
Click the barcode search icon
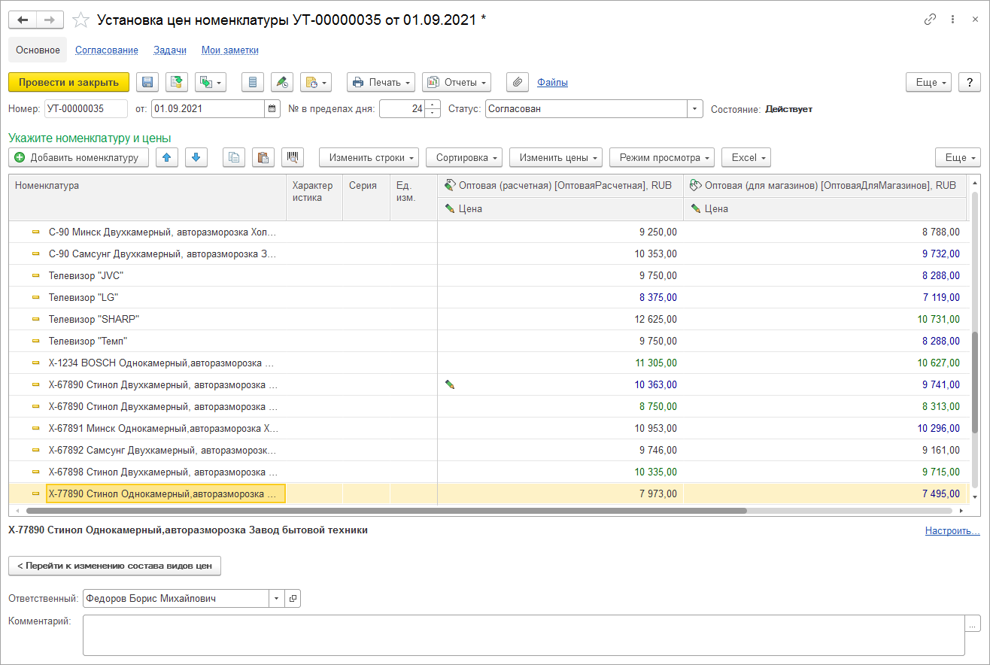[x=293, y=157]
